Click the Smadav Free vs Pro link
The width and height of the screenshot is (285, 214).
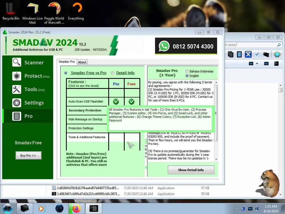click(89, 73)
